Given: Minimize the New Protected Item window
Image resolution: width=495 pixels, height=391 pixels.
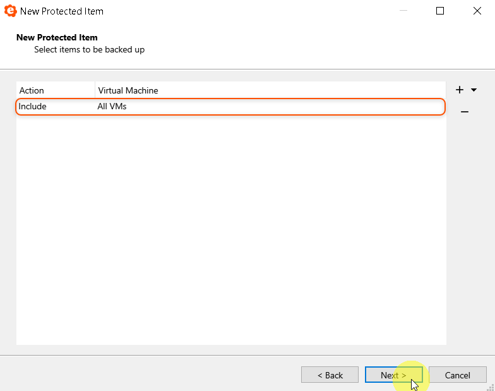Looking at the screenshot, I should pos(403,11).
